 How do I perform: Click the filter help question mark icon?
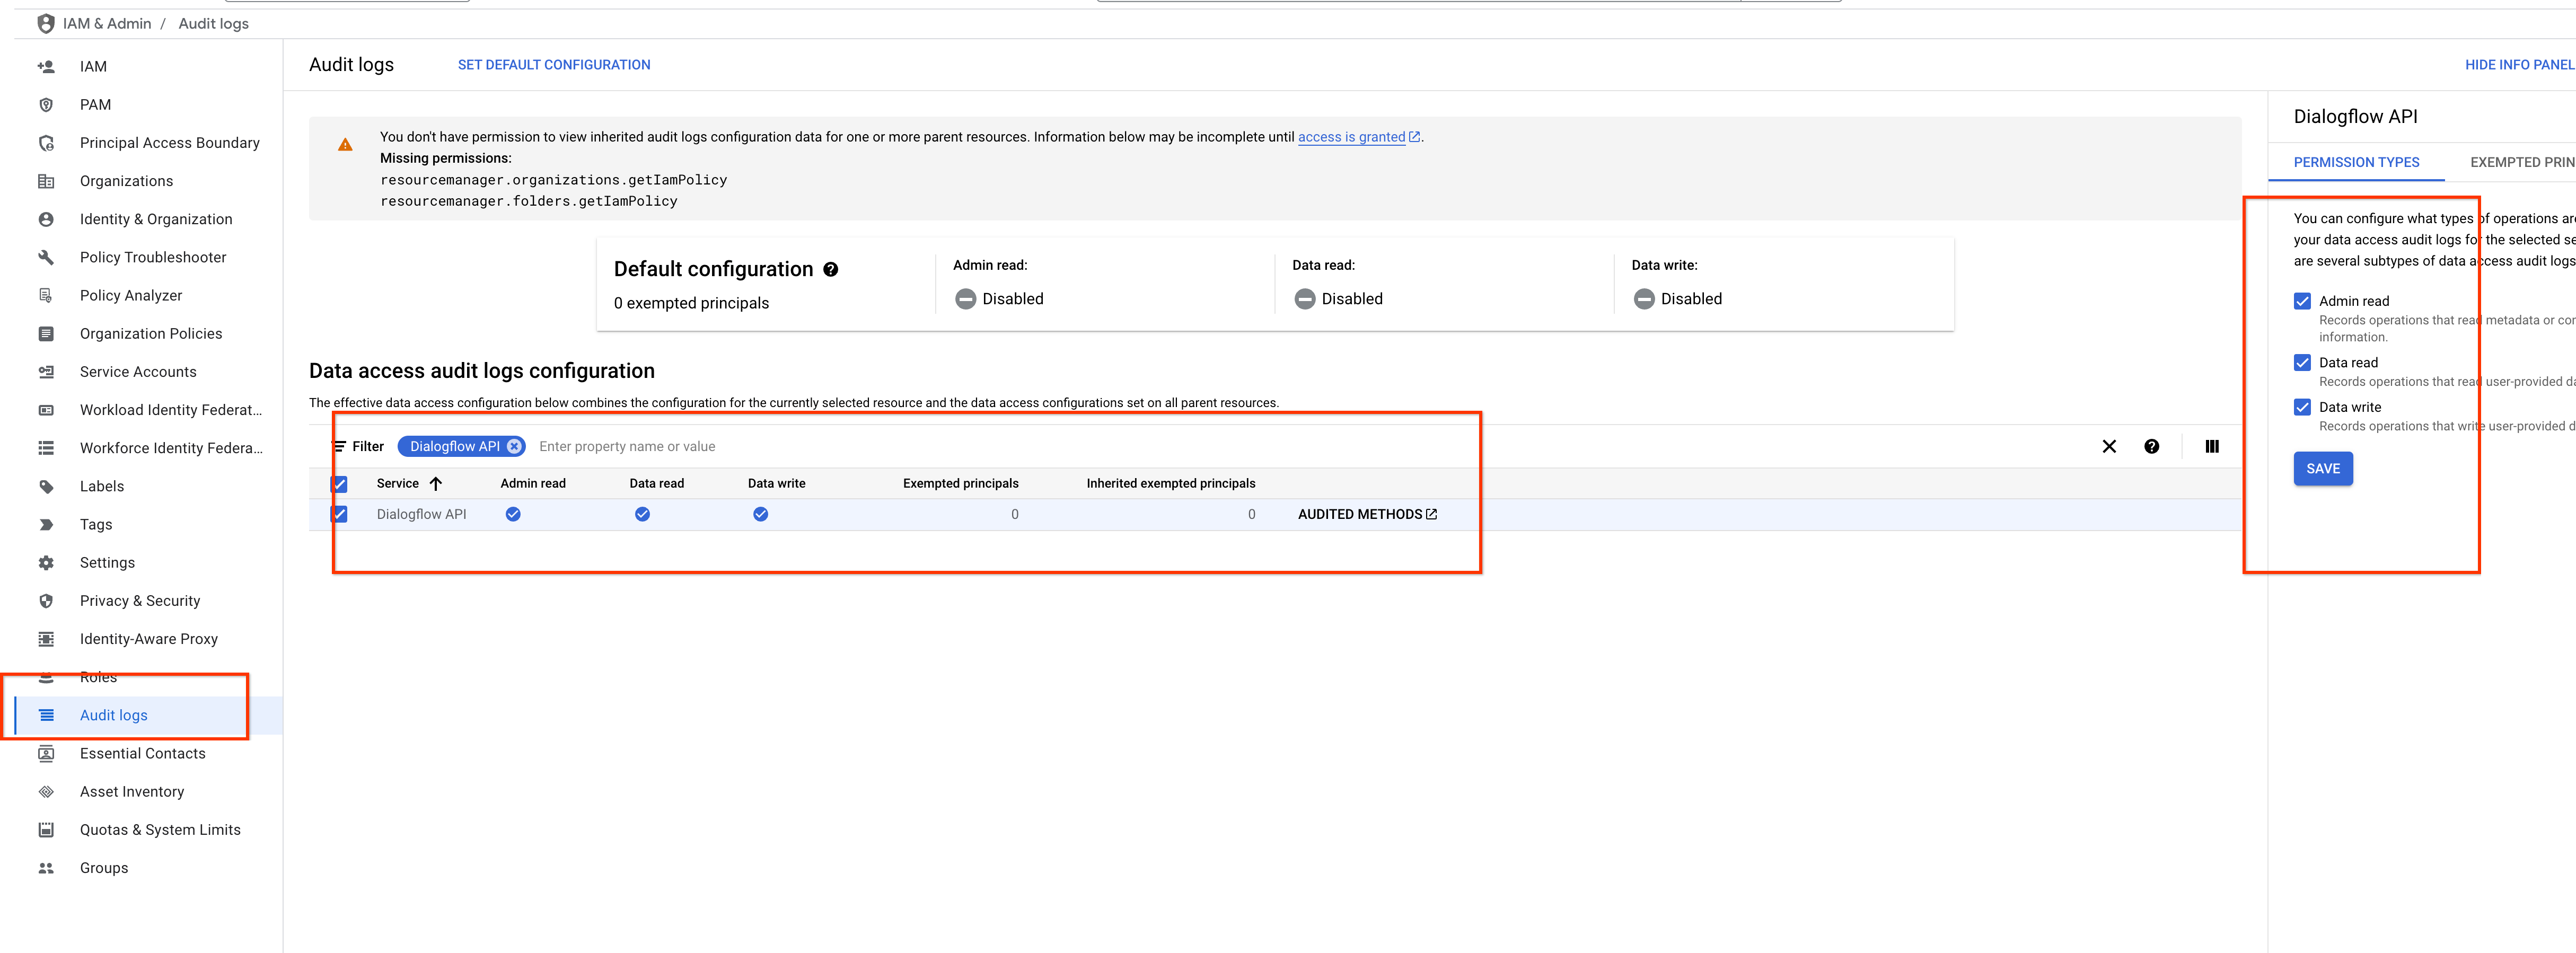click(x=2151, y=447)
